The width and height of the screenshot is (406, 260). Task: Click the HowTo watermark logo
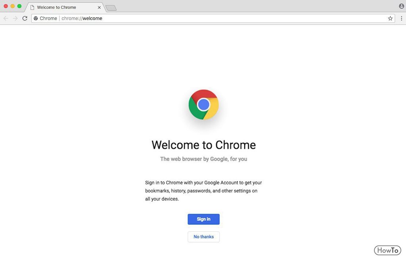click(387, 250)
